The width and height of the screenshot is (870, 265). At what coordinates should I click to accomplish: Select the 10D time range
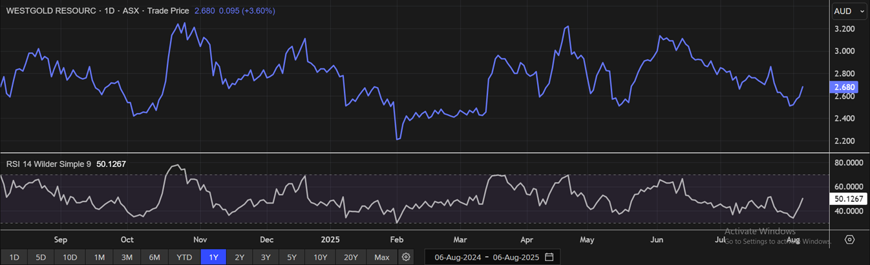coord(70,257)
